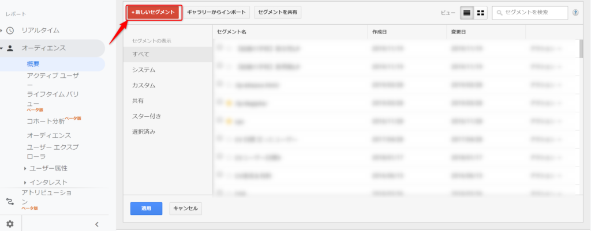Open オーディエンス sub-report below コホート分析
The image size is (591, 231).
49,135
